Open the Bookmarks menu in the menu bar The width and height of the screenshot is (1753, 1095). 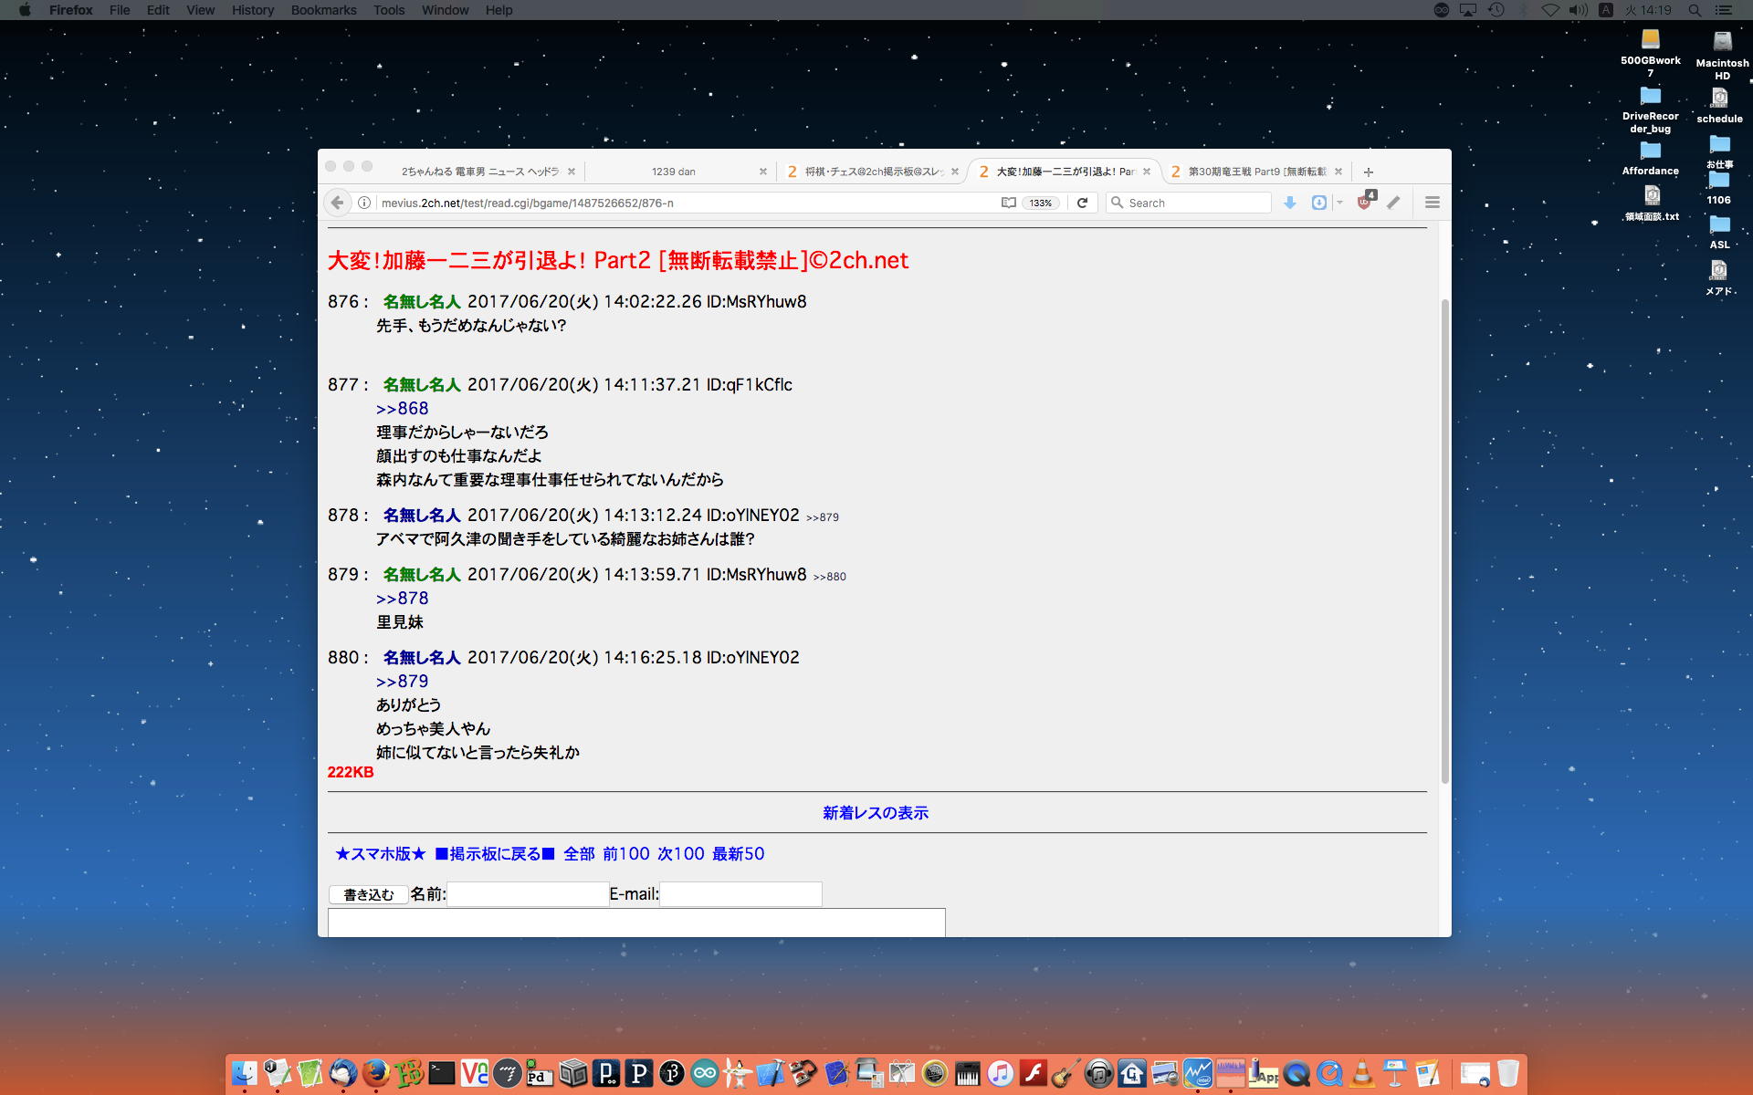[x=323, y=10]
